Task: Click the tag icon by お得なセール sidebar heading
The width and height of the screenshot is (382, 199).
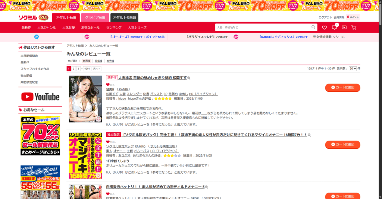Action: (21, 110)
